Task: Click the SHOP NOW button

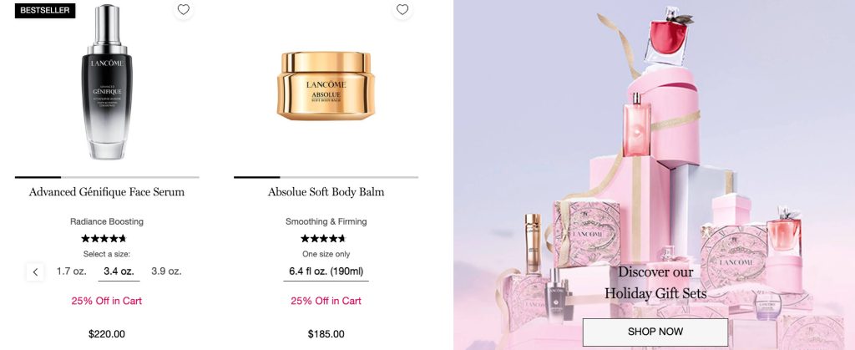Action: pos(655,332)
